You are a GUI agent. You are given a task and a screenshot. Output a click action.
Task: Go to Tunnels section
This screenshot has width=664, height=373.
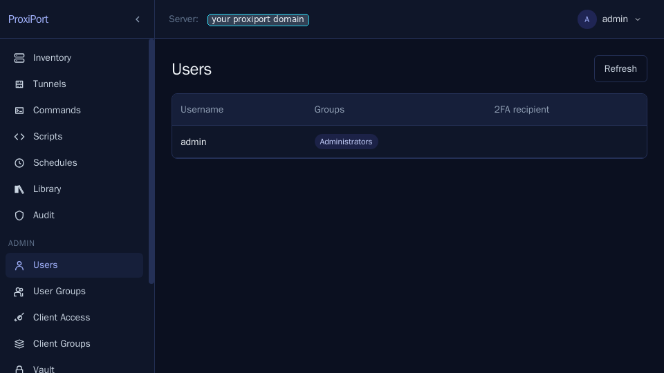74,84
